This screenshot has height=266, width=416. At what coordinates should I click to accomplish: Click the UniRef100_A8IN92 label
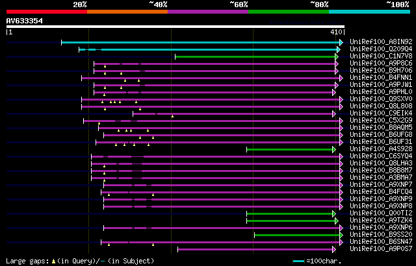coord(381,42)
